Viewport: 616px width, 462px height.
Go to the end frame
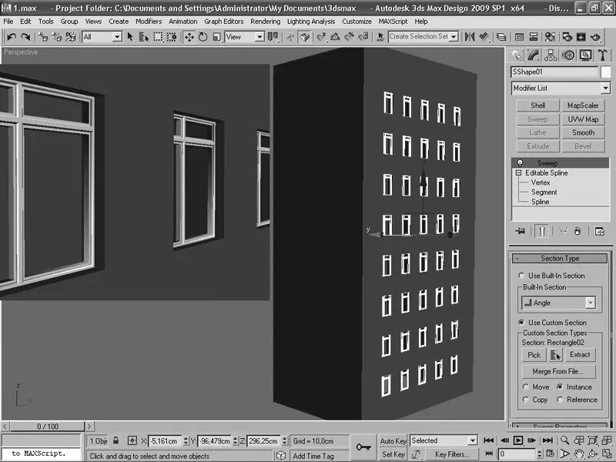547,440
